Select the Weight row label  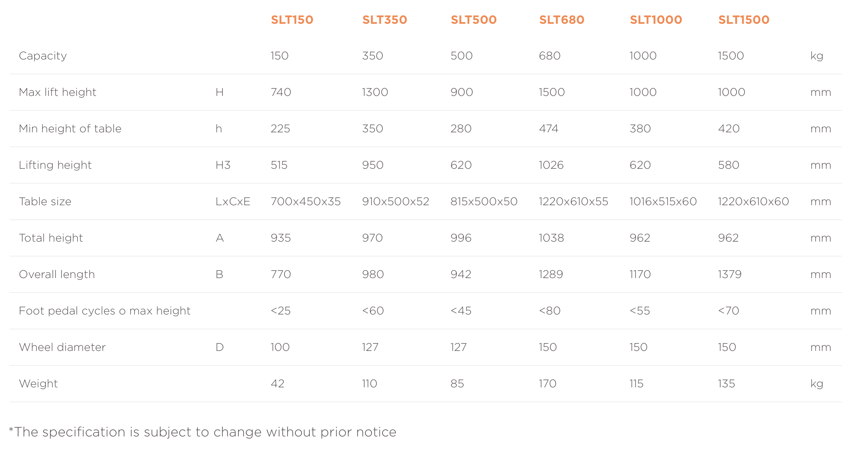point(38,384)
